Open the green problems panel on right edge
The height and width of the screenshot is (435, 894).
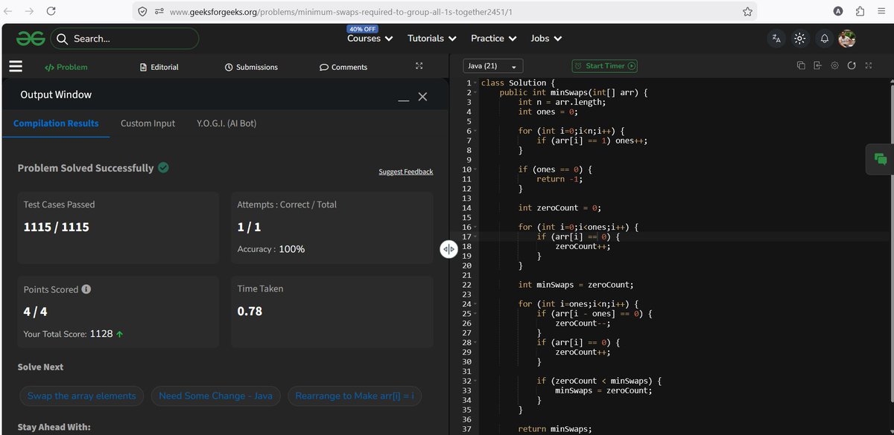(880, 159)
